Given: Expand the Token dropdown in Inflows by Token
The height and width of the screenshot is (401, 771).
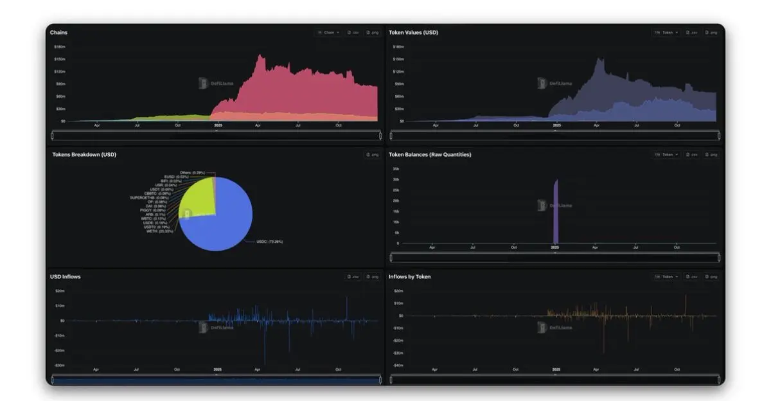Looking at the screenshot, I should click(666, 276).
